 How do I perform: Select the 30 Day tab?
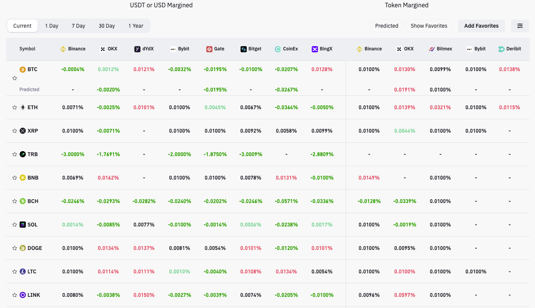107,26
